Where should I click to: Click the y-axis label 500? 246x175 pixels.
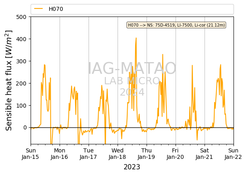click(x=21, y=17)
